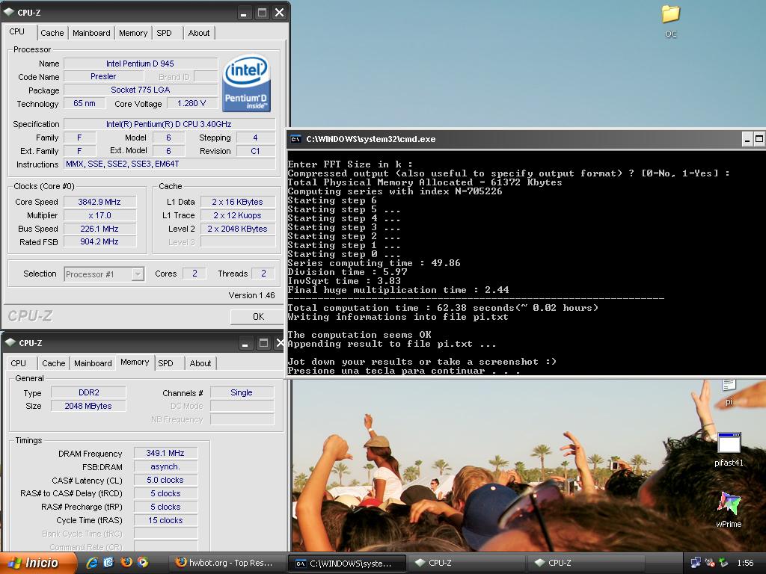766x574 pixels.
Task: Switch to CPU tab in bottom CPU-Z window
Action: [18, 363]
